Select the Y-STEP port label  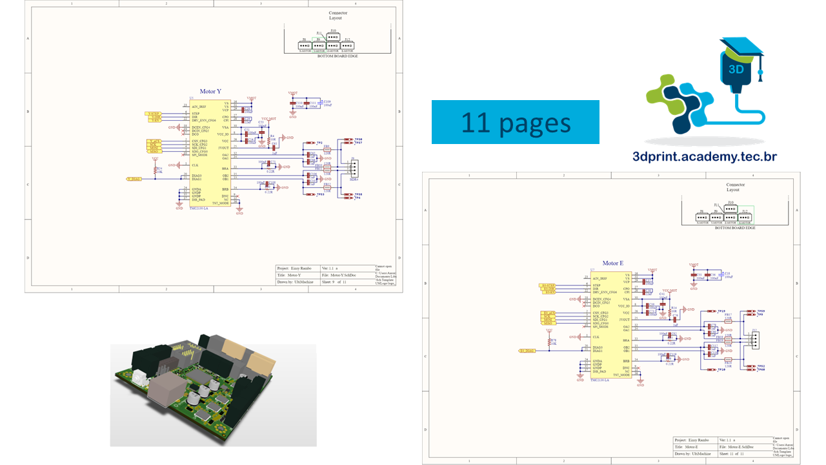click(x=154, y=113)
